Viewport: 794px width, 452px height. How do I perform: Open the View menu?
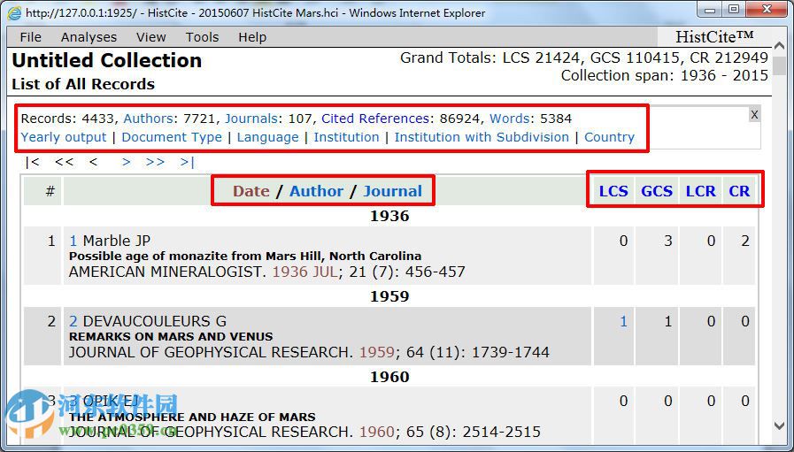click(150, 37)
